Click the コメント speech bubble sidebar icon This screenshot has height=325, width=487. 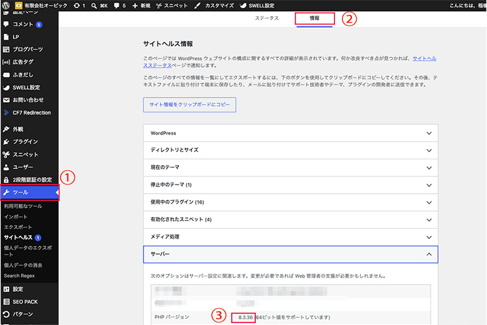(6, 24)
